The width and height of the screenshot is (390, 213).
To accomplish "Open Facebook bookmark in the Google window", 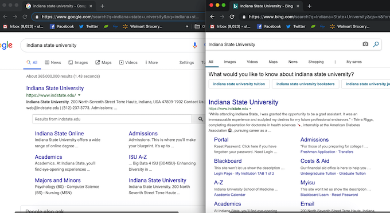I will (x=62, y=26).
